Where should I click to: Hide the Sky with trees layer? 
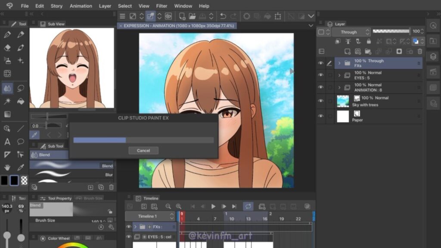(x=320, y=101)
